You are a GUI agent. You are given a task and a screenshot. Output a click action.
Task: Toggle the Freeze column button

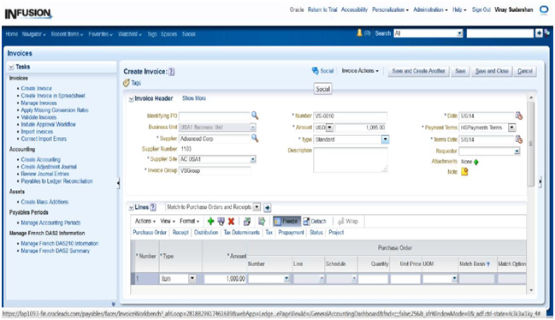tap(286, 222)
